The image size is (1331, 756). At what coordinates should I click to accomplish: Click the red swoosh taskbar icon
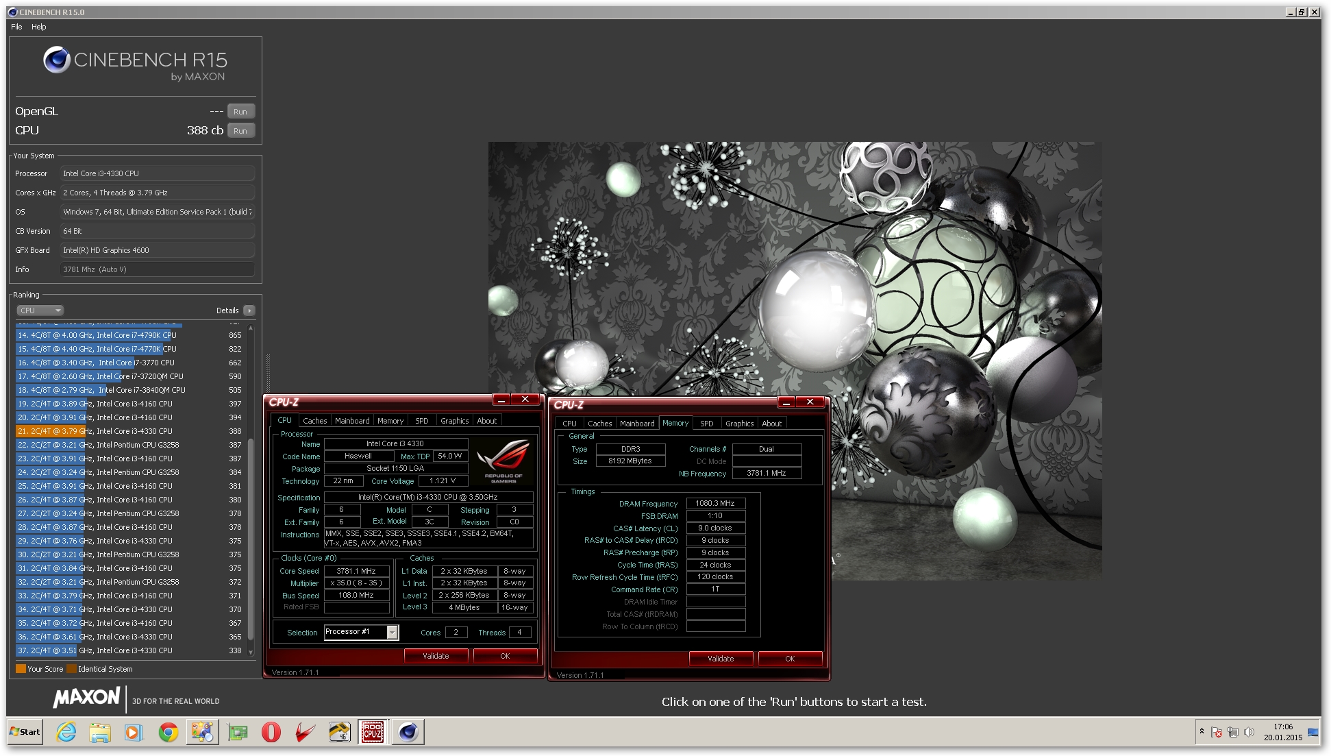(x=306, y=732)
